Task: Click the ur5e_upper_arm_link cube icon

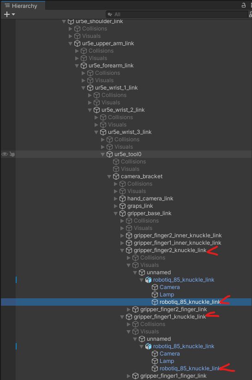Action: 77,43
